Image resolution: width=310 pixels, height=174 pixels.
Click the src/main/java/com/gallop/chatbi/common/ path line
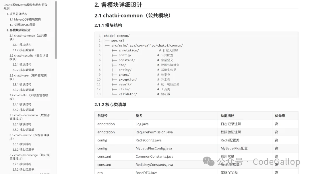144,45
